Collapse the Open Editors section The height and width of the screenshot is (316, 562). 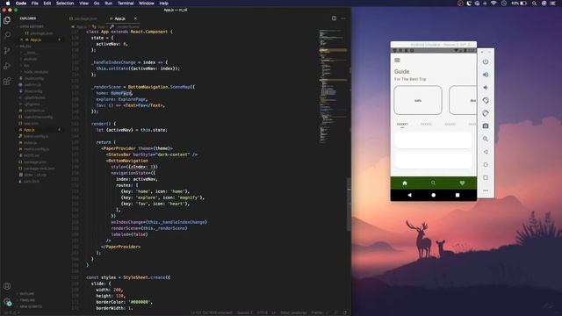(x=32, y=26)
